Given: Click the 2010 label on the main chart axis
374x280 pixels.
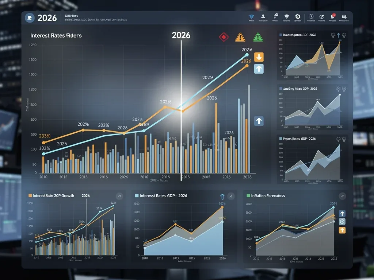Looking at the screenshot, I should tap(43, 177).
